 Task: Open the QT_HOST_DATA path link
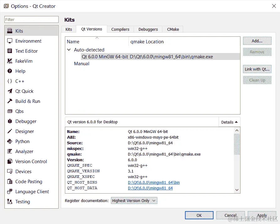(151, 188)
